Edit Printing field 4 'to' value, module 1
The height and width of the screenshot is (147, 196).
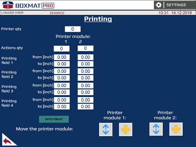coord(62,107)
